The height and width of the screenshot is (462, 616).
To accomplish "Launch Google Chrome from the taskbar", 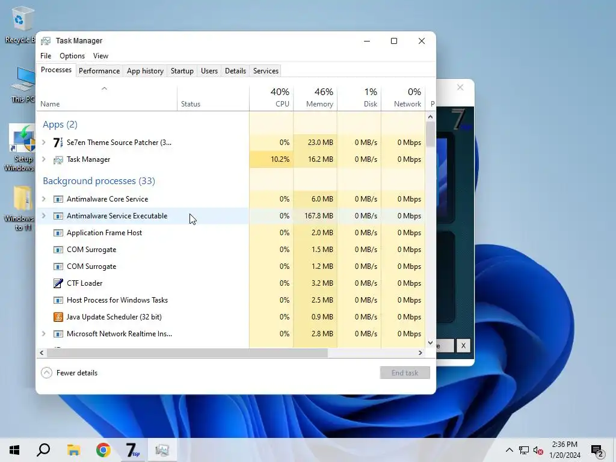I will click(x=103, y=450).
